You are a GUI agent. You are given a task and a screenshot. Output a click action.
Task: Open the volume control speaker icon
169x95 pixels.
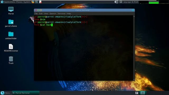click(x=116, y=2)
